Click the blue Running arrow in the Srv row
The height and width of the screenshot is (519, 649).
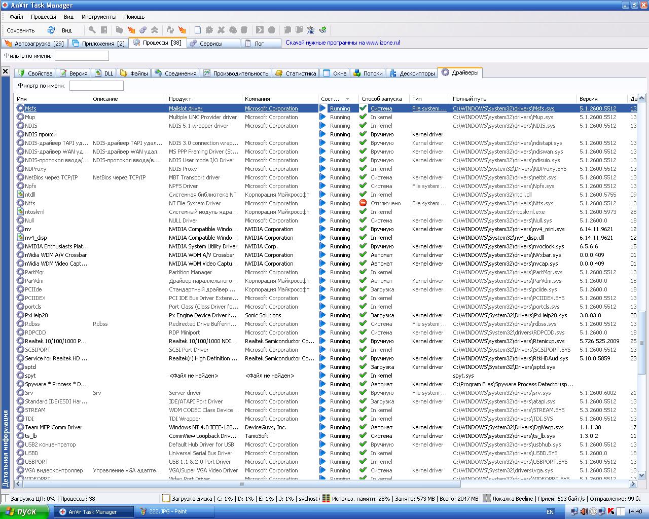tap(322, 393)
